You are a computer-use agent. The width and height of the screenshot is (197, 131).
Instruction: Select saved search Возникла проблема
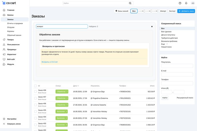pos(169,41)
